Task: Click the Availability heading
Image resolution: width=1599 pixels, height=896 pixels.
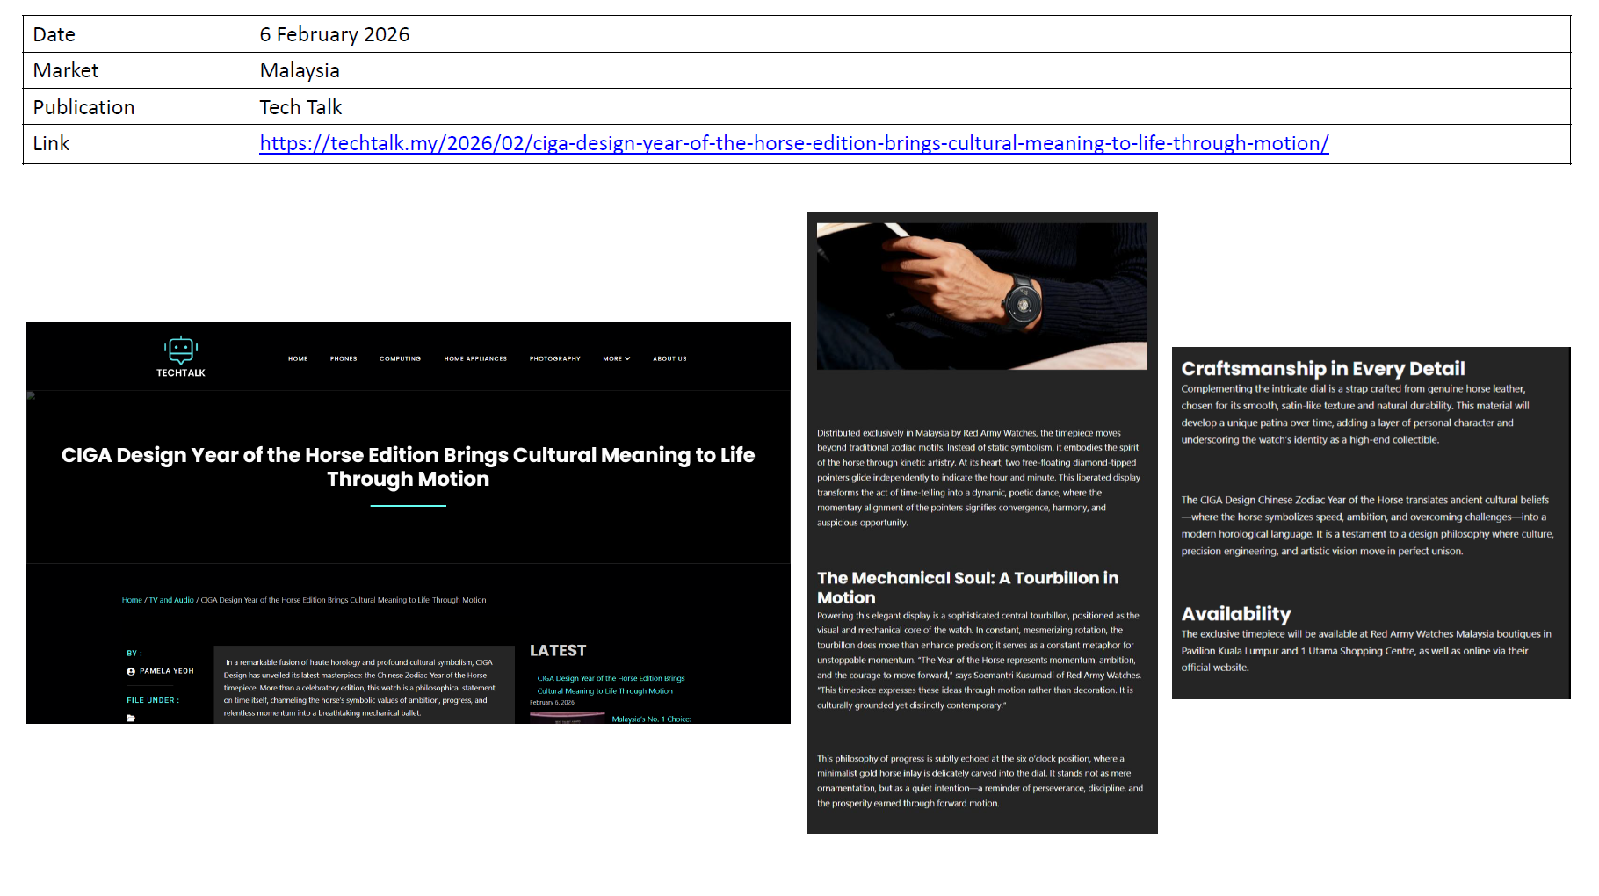Action: click(1236, 613)
